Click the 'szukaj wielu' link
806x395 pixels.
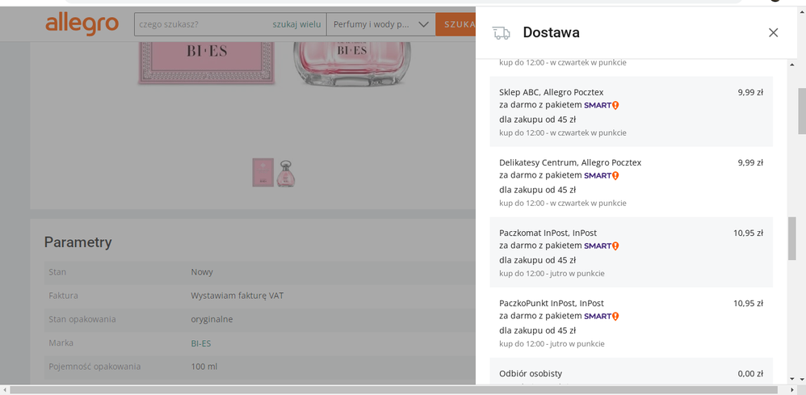pos(296,24)
